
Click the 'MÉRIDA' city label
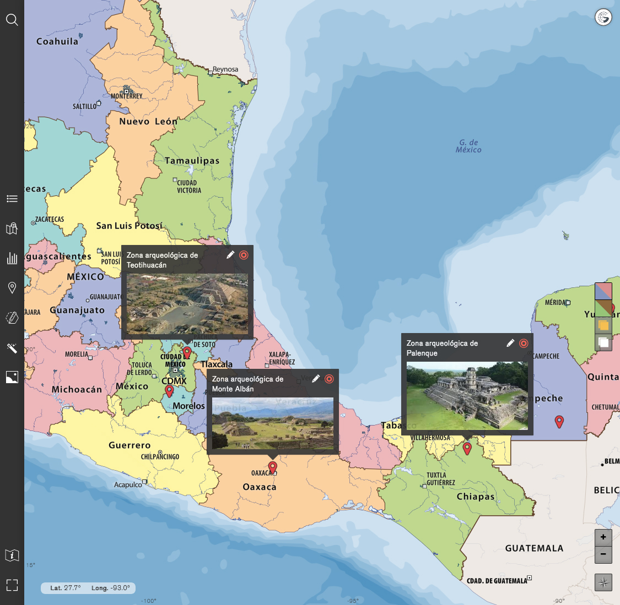coord(555,303)
